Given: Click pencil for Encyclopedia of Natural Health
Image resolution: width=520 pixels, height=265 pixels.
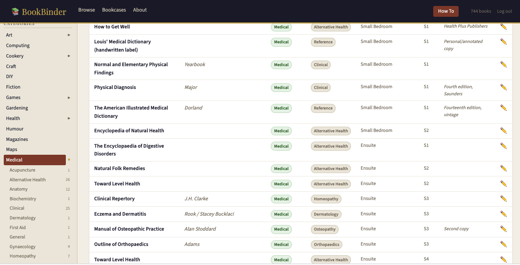Looking at the screenshot, I should click(504, 130).
